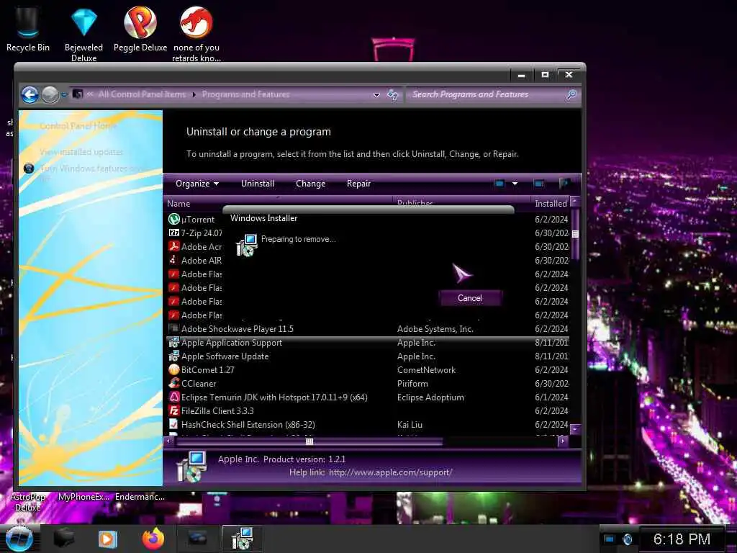Open the media player taskbar icon
Screen dimensions: 737x553
click(108, 539)
